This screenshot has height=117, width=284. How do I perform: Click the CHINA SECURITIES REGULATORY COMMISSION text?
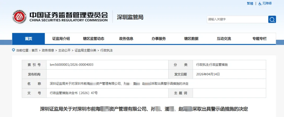pos(68,20)
